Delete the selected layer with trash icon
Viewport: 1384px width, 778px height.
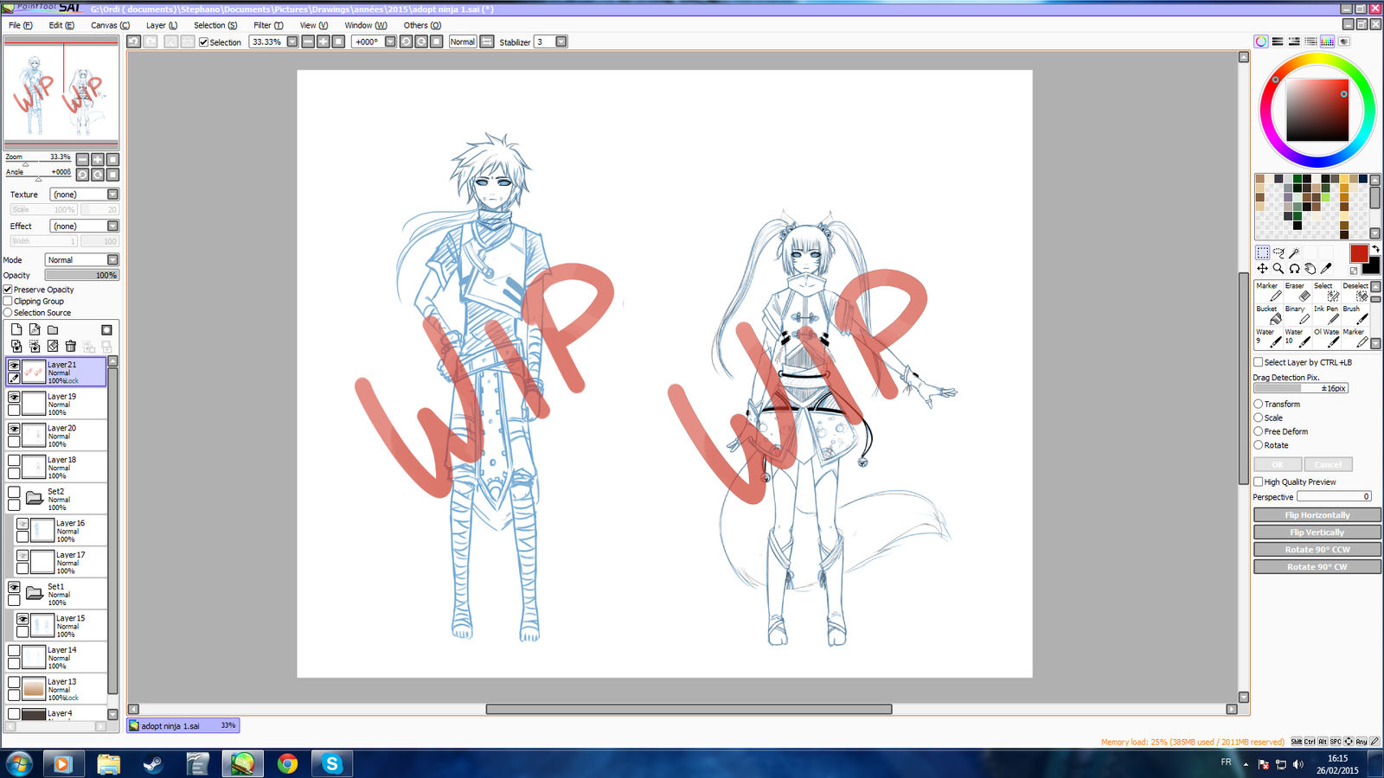pos(71,346)
